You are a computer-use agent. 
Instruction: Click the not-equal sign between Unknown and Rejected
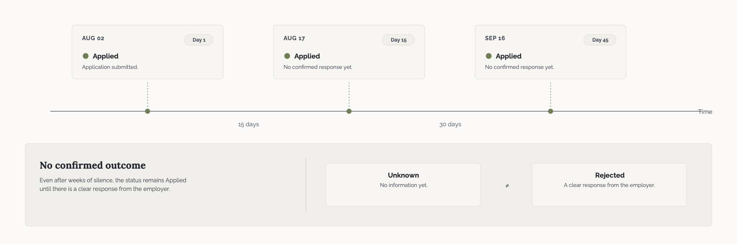[x=507, y=186]
